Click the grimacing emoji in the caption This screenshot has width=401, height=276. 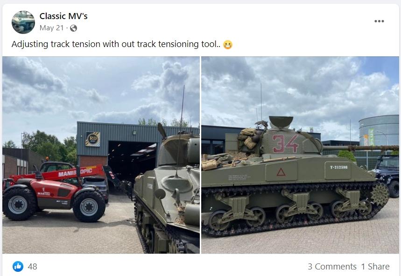(228, 45)
